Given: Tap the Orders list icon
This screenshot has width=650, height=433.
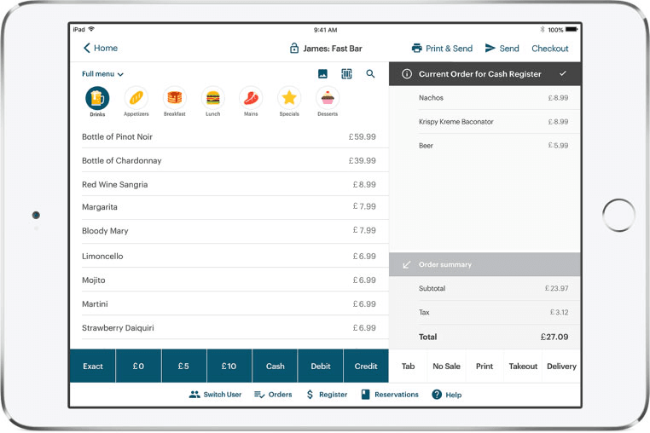Looking at the screenshot, I should 259,395.
